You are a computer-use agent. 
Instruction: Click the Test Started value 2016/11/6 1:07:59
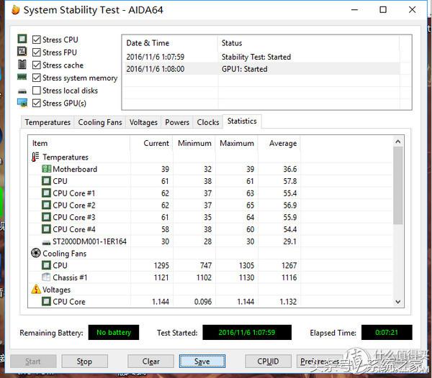point(247,332)
